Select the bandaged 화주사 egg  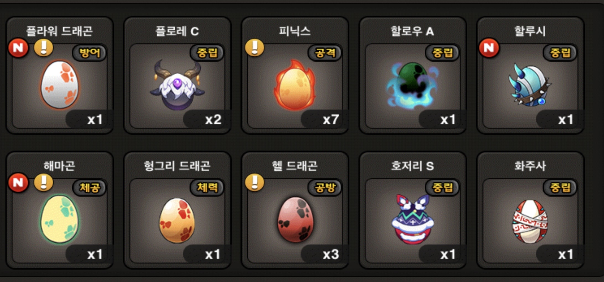530,221
